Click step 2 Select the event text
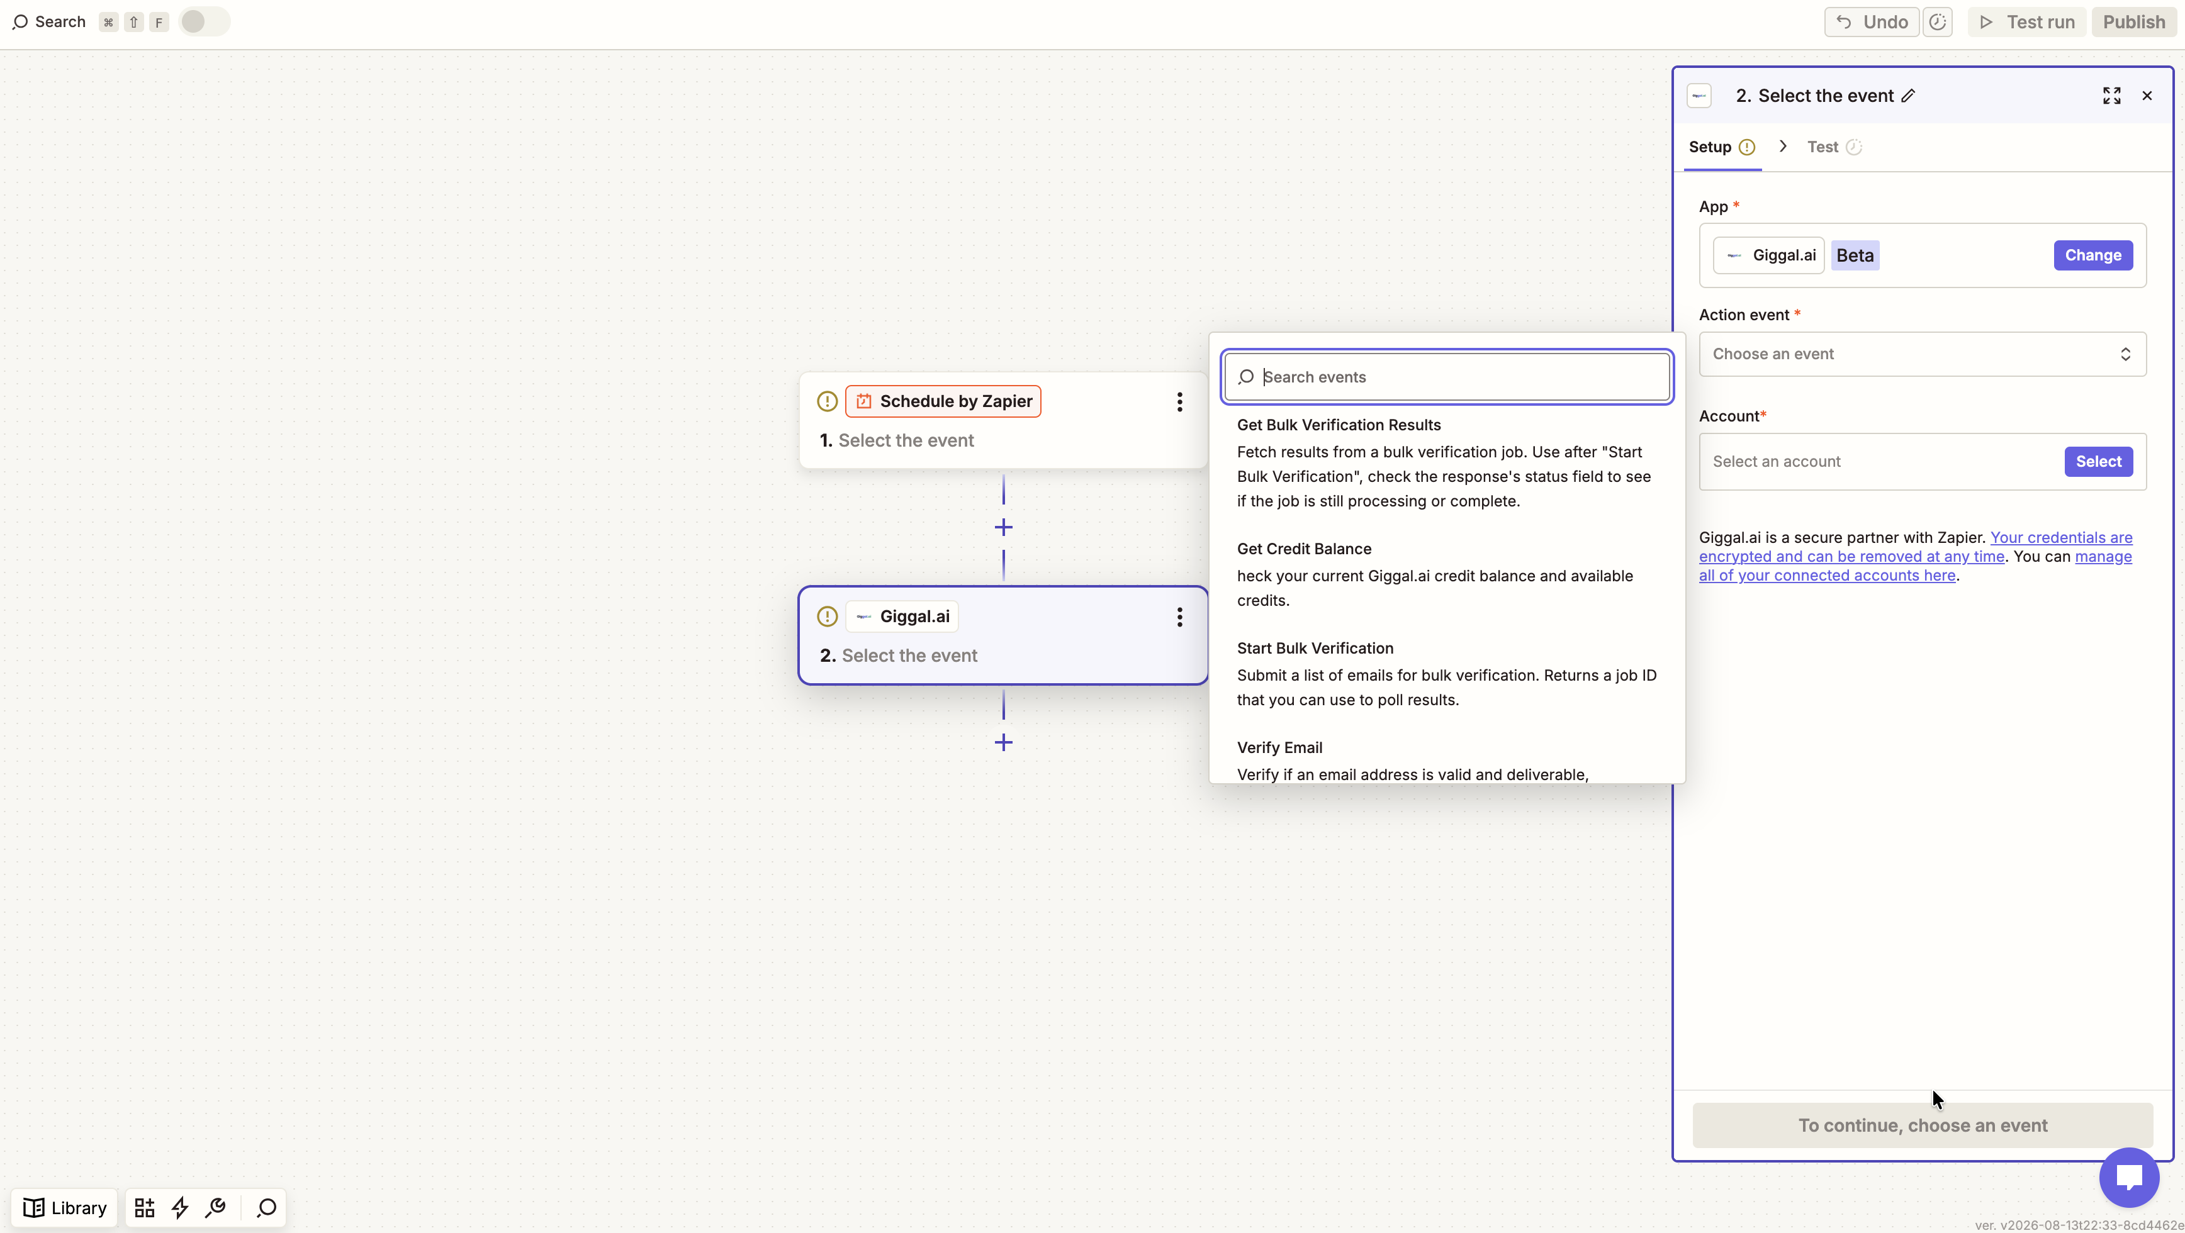 pos(909,656)
